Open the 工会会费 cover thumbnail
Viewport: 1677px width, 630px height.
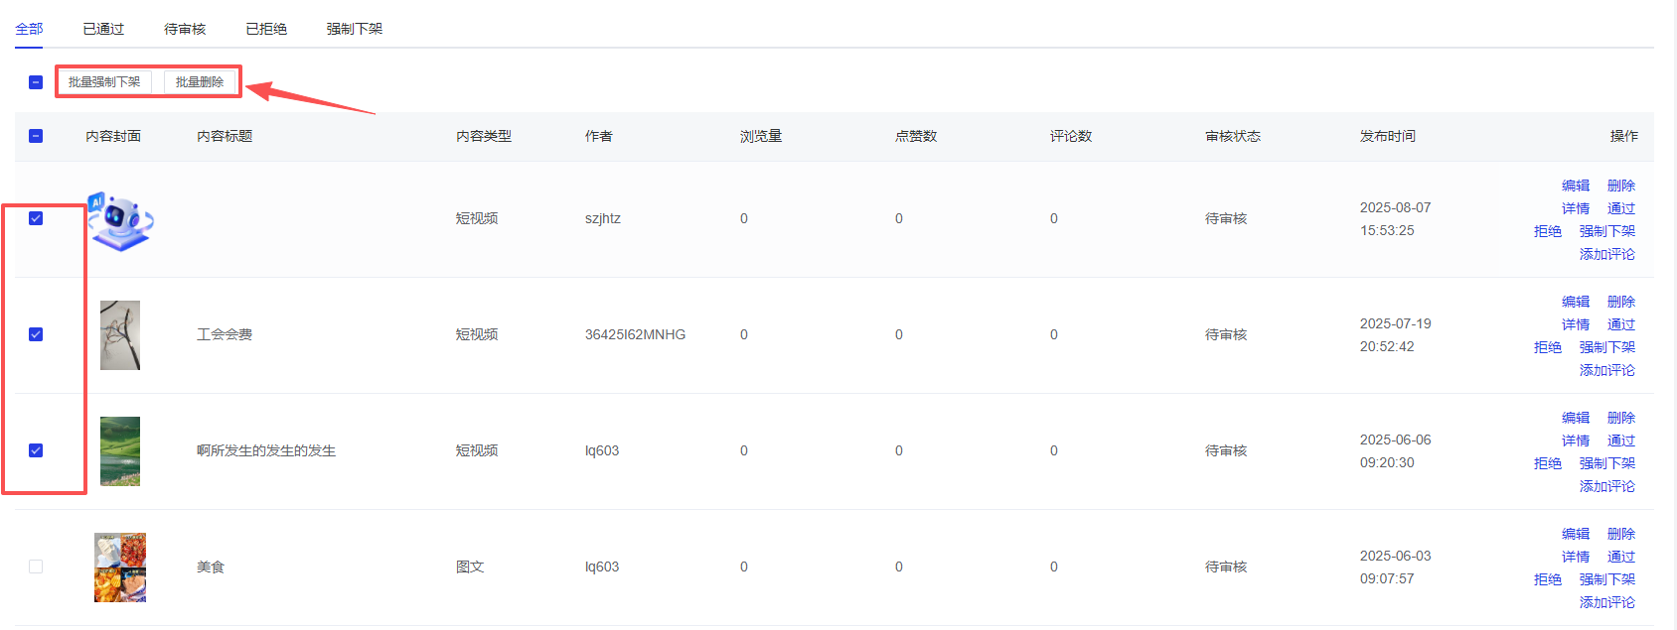tap(120, 335)
